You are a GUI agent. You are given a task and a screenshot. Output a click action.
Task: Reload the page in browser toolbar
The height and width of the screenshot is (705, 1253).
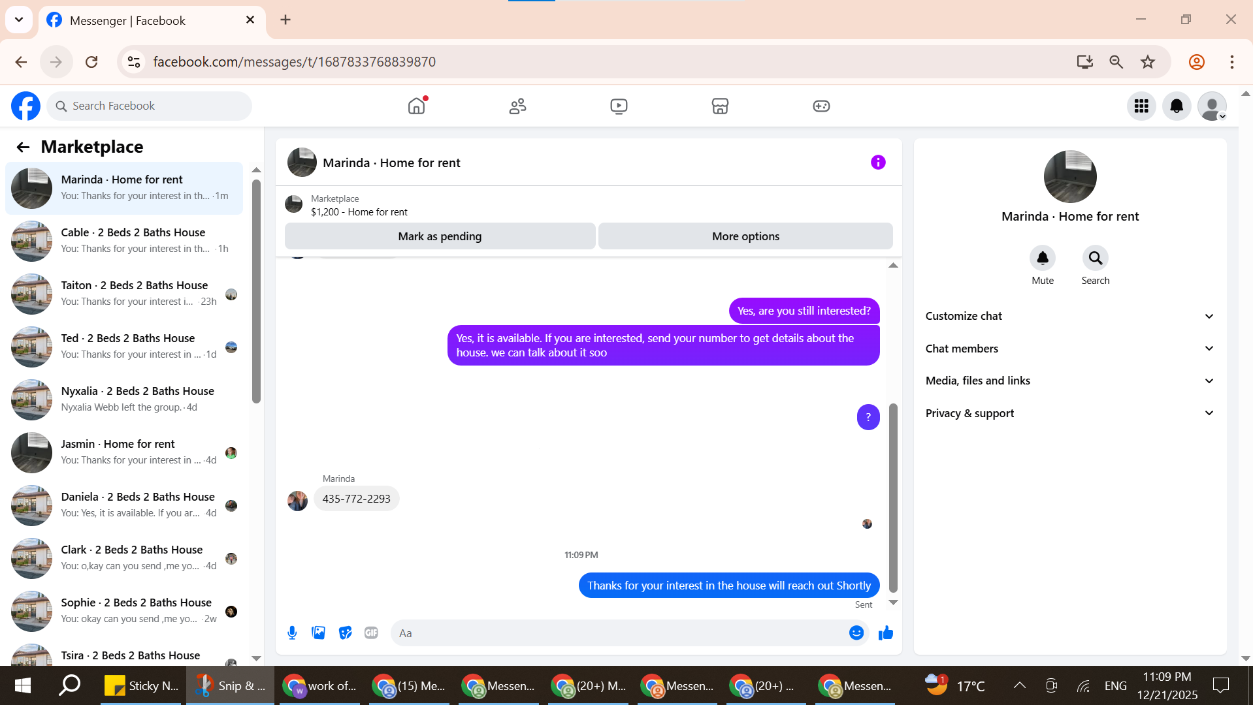point(91,62)
